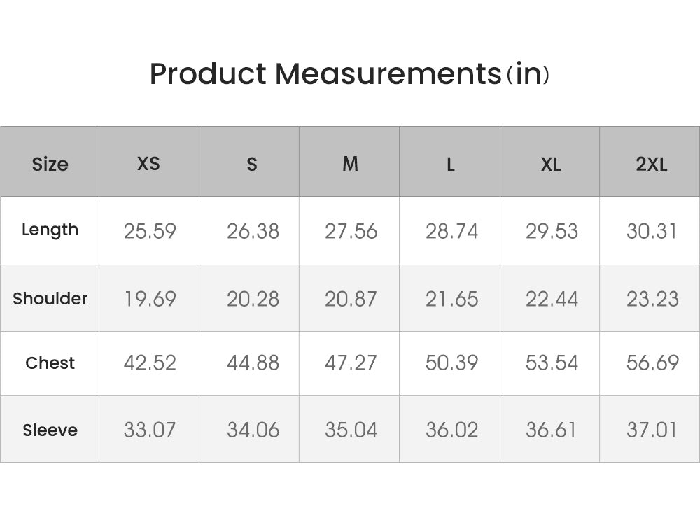The height and width of the screenshot is (525, 700).
Task: Click the L size column header
Action: pos(451,164)
